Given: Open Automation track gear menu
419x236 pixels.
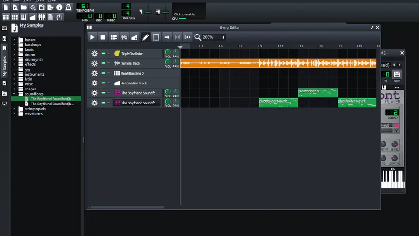Looking at the screenshot, I should (95, 83).
